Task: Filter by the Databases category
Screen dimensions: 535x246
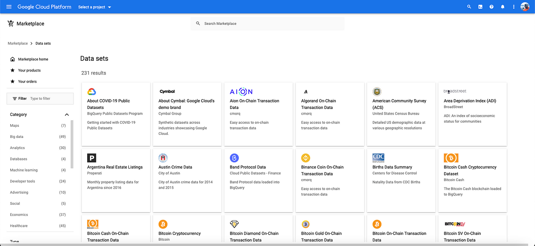Action: coord(38,159)
